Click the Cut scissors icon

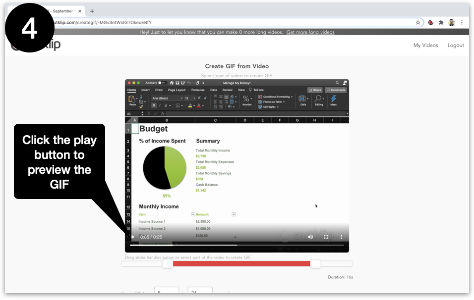pos(141,97)
